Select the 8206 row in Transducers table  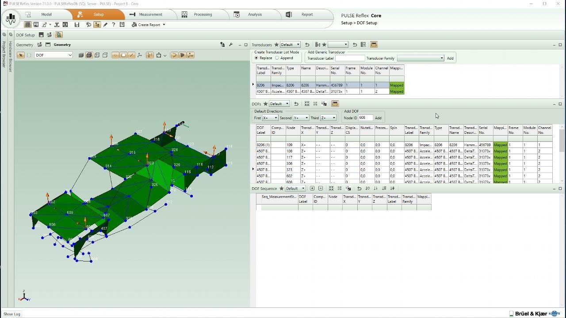(x=330, y=85)
